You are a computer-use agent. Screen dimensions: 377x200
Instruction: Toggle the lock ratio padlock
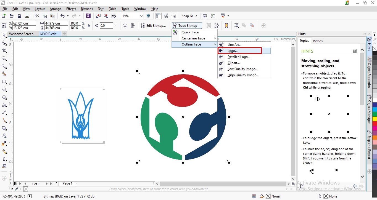tap(89, 26)
